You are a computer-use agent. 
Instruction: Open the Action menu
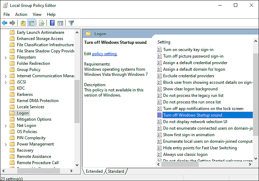pyautogui.click(x=21, y=14)
